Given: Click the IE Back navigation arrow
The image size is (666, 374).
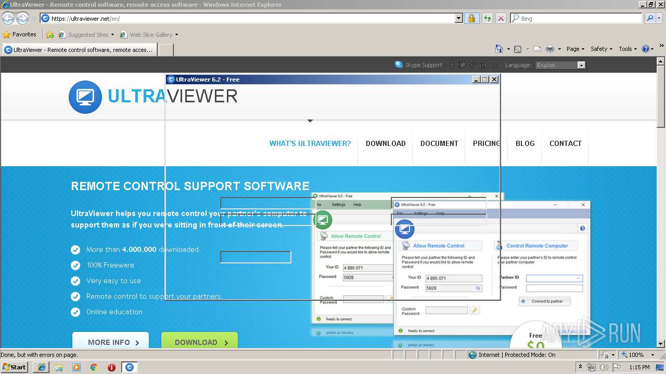Looking at the screenshot, I should point(8,18).
